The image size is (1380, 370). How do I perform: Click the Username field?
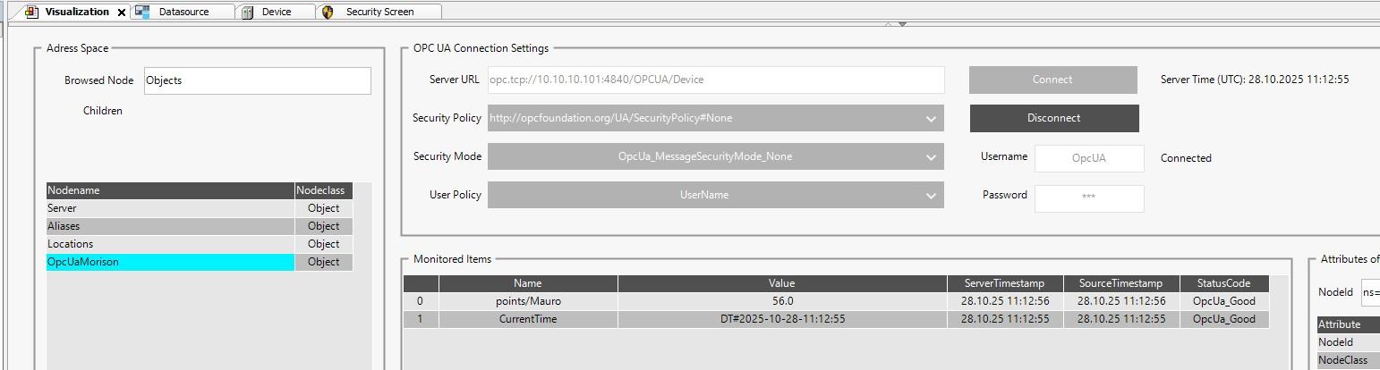1088,158
